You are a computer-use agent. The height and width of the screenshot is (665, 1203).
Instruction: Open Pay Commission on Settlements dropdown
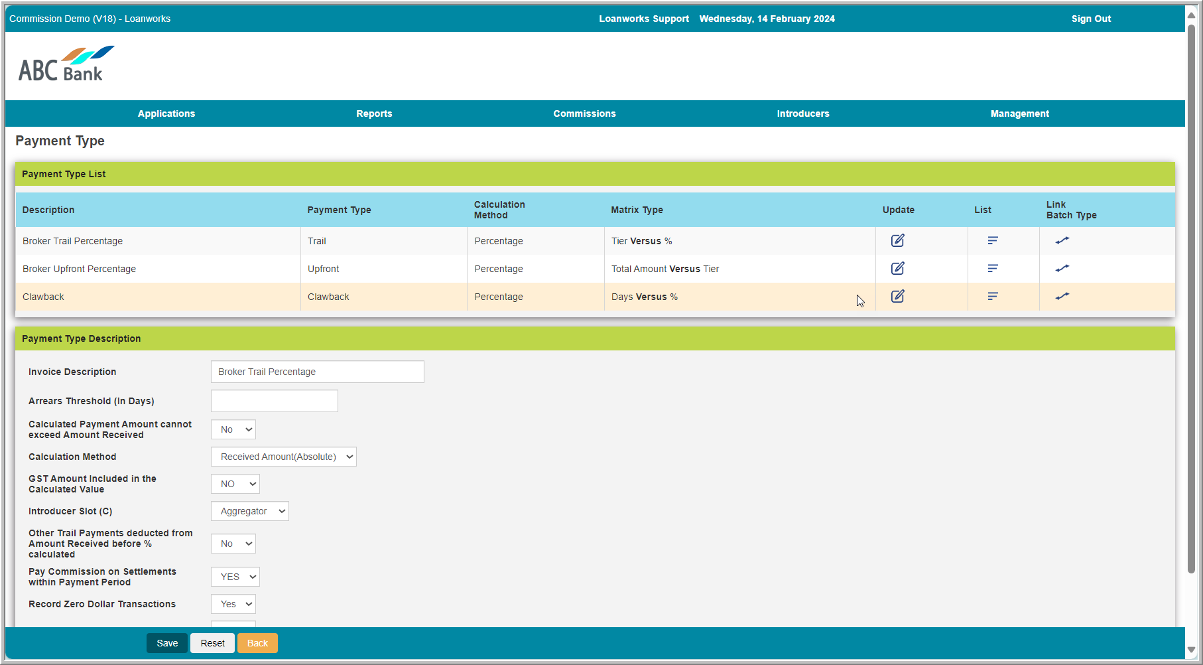pyautogui.click(x=235, y=577)
